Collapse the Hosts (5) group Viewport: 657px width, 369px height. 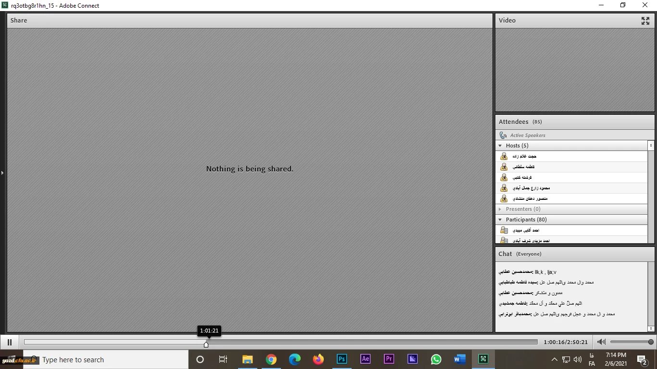500,146
